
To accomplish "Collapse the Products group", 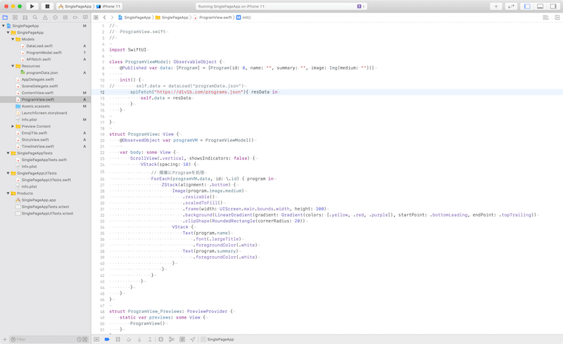I will pos(8,193).
